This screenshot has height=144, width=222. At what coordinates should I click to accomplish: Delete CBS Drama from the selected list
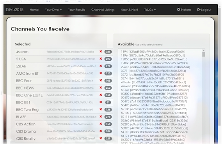point(101,131)
